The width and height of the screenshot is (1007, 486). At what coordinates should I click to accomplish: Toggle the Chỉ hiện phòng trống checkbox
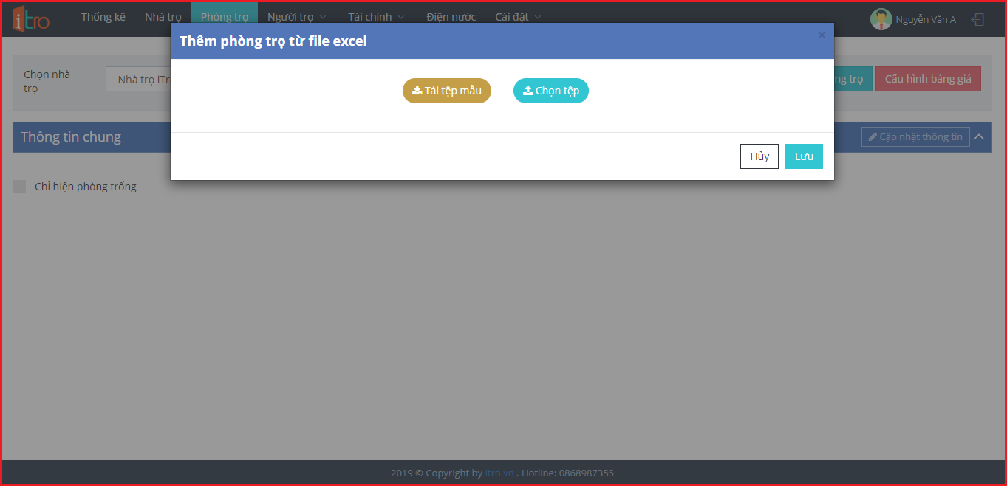pos(19,187)
